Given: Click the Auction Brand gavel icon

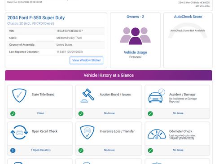Looking at the screenshot, I should [x=88, y=95].
